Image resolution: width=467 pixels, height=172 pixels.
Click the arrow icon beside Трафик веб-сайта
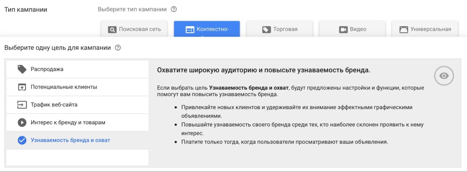coord(22,105)
